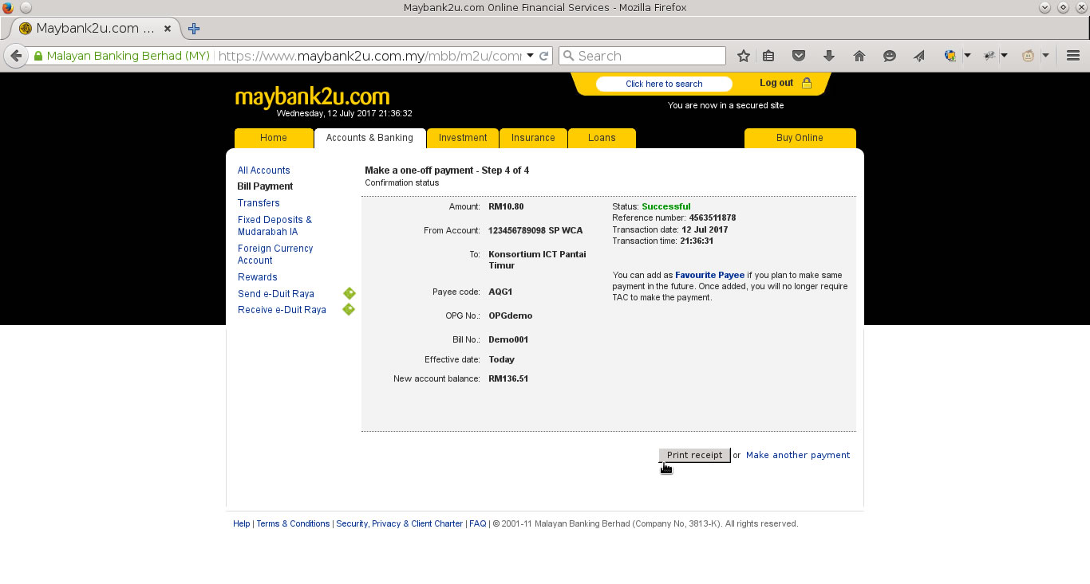This screenshot has height=584, width=1090.
Task: Click Receive e-Duit Raya link
Action: tap(282, 310)
